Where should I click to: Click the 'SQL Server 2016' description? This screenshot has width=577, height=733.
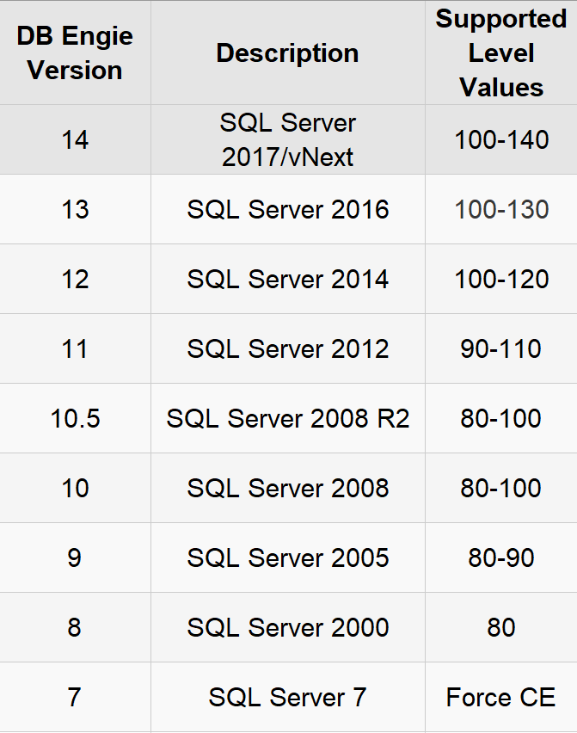[x=288, y=209]
